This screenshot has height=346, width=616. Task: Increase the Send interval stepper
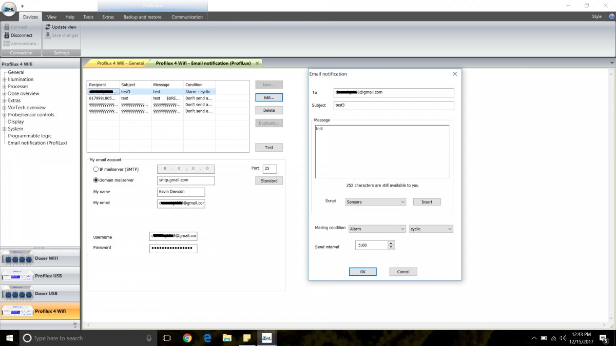point(391,243)
